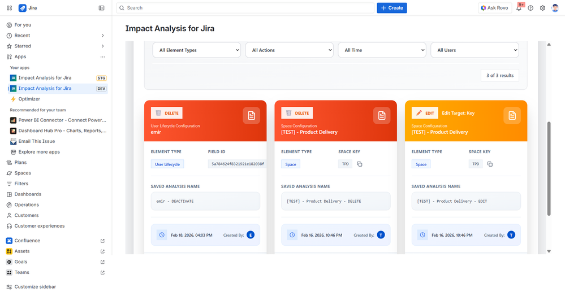Open the user profile avatar
565x296 pixels.
[x=555, y=8]
